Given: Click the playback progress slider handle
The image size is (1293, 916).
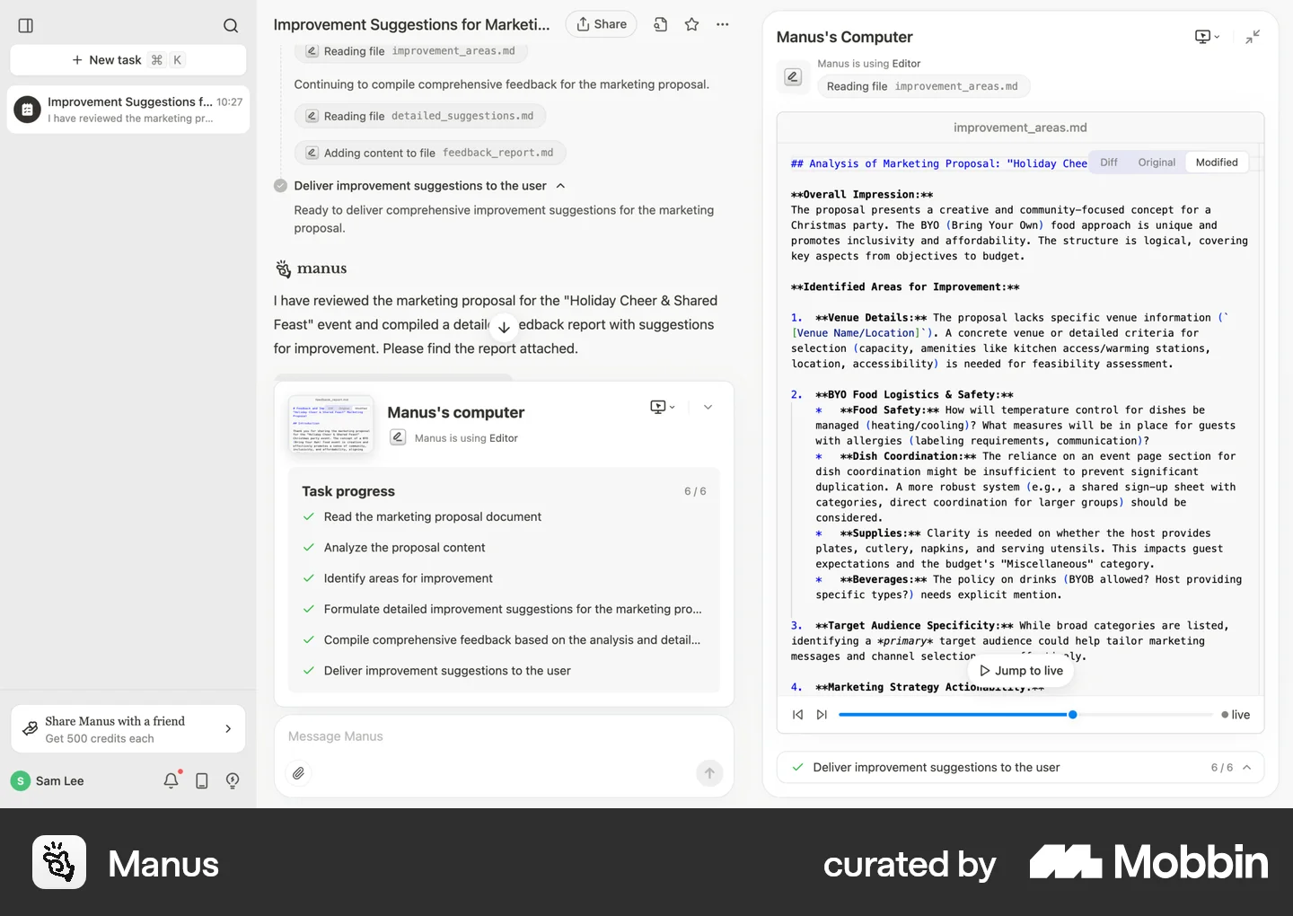Looking at the screenshot, I should point(1072,715).
